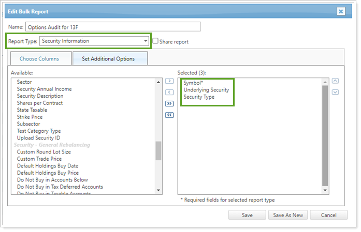The width and height of the screenshot is (361, 232).
Task: Close the Edit Bulk Report dialog
Action: tap(340, 11)
